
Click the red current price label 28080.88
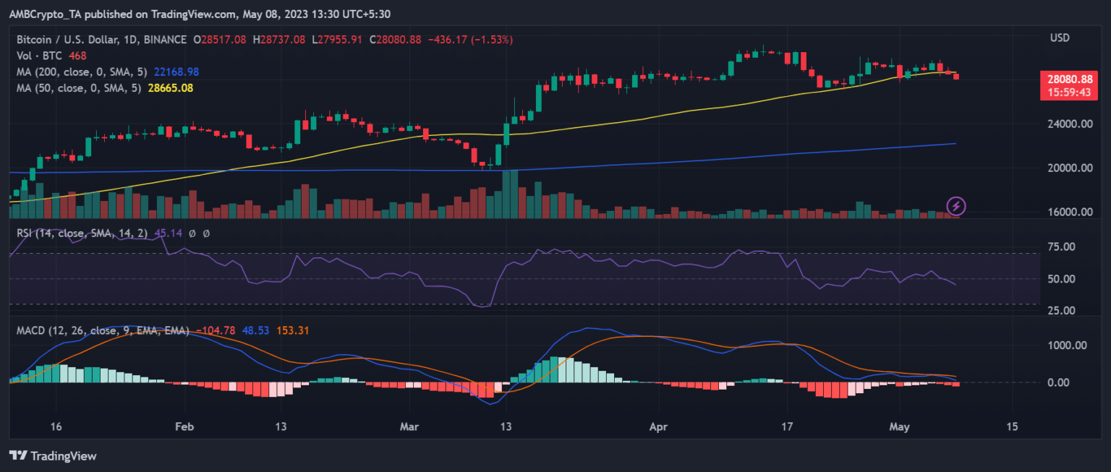(x=1067, y=80)
